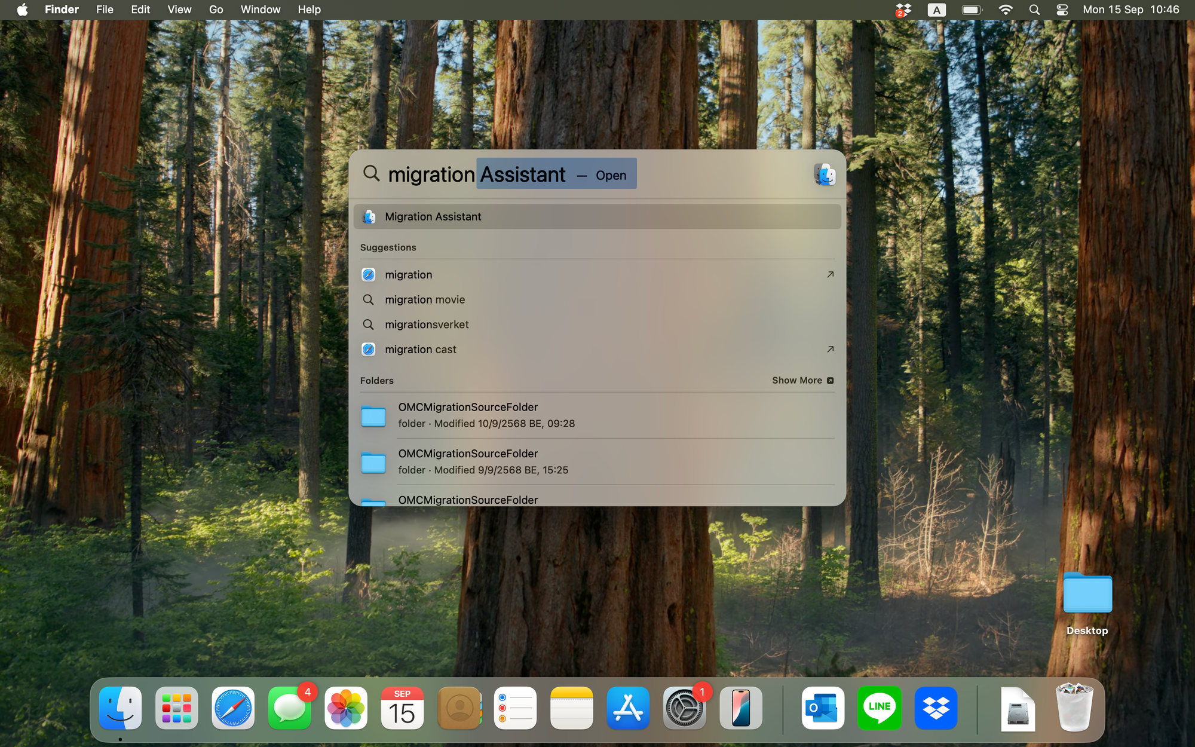Select the 'migration' Safari suggestion
Image resolution: width=1195 pixels, height=747 pixels.
597,275
